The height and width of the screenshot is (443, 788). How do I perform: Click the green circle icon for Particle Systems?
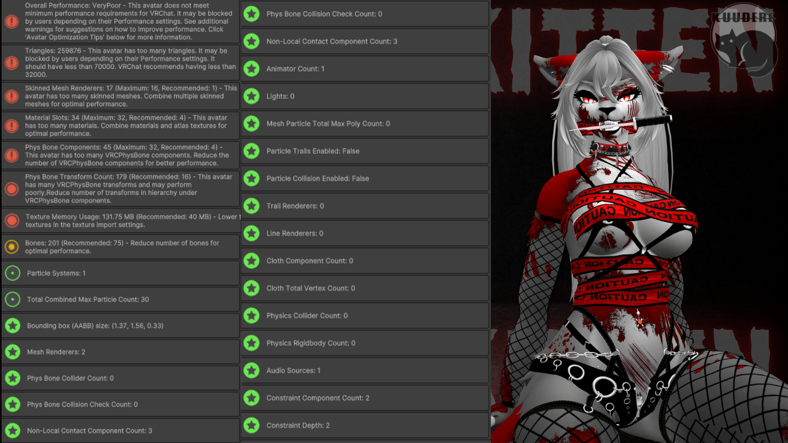pyautogui.click(x=13, y=273)
